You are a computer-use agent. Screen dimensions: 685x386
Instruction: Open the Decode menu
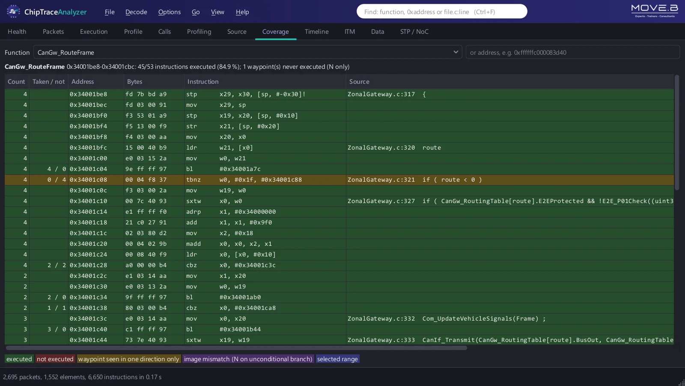click(x=136, y=12)
